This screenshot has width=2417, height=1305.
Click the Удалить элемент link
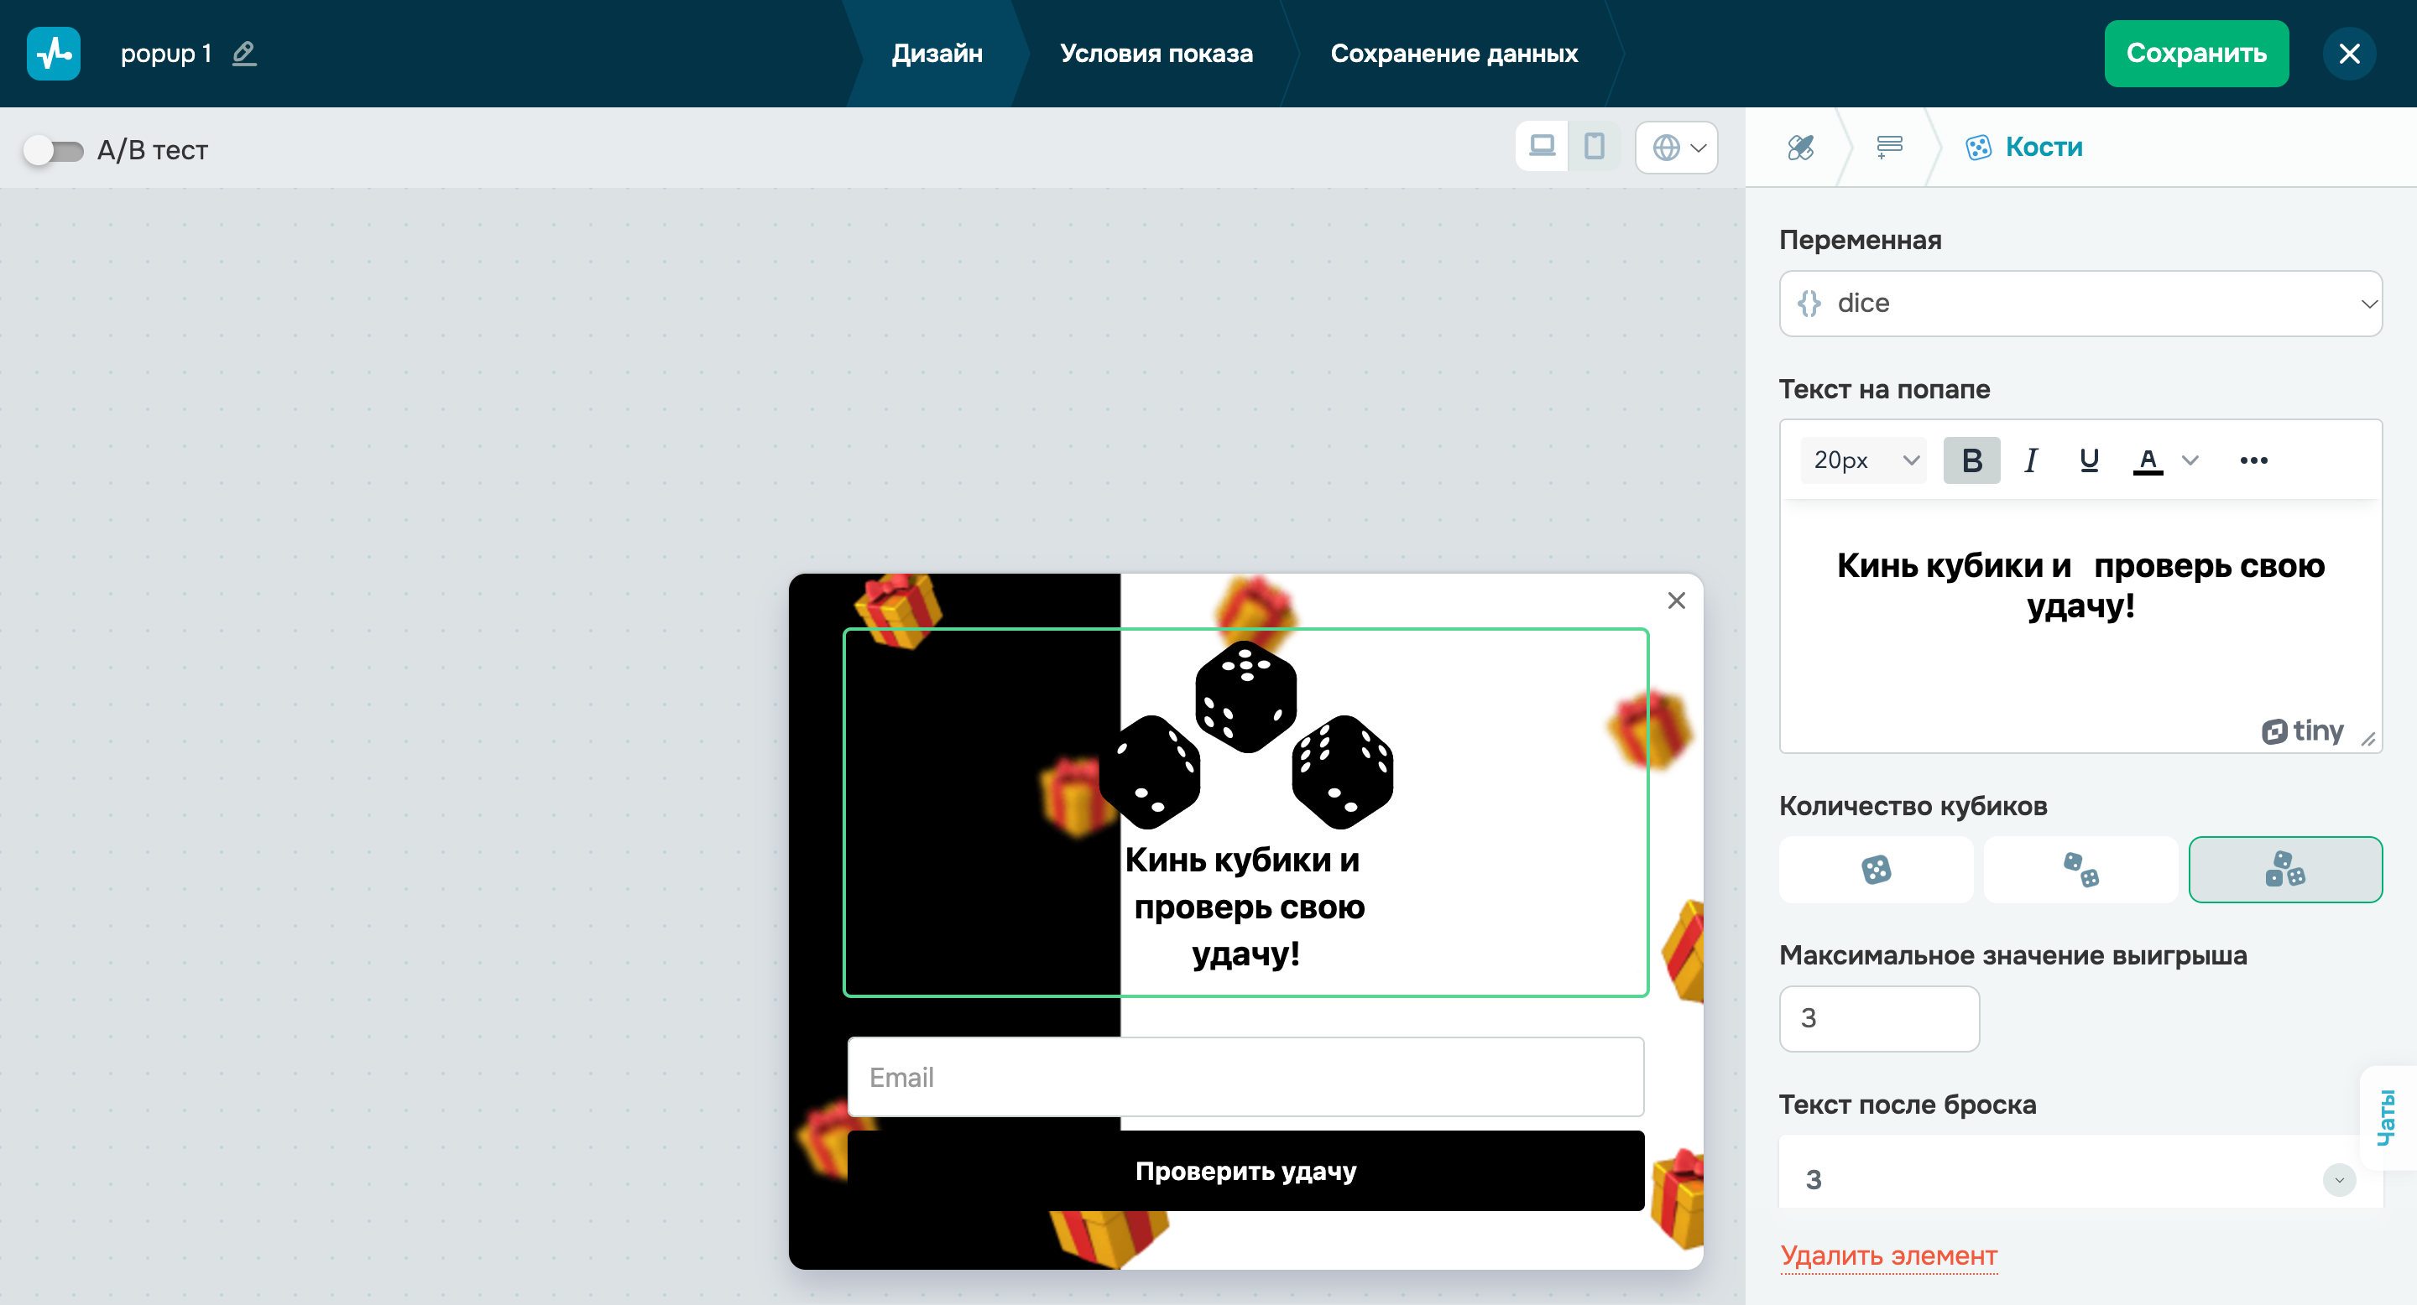coord(1887,1256)
